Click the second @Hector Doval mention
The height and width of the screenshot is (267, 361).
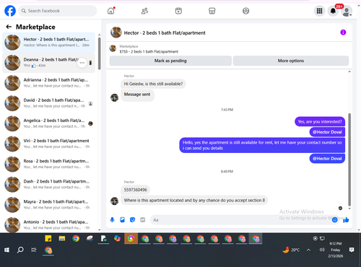tap(327, 159)
